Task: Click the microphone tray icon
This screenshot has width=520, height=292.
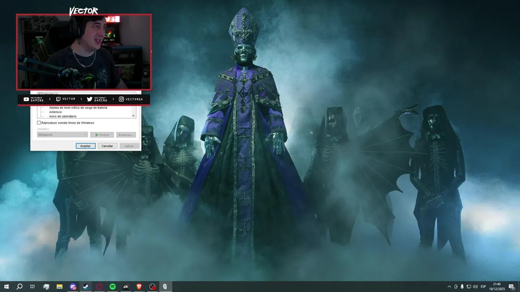Action: tap(462, 287)
